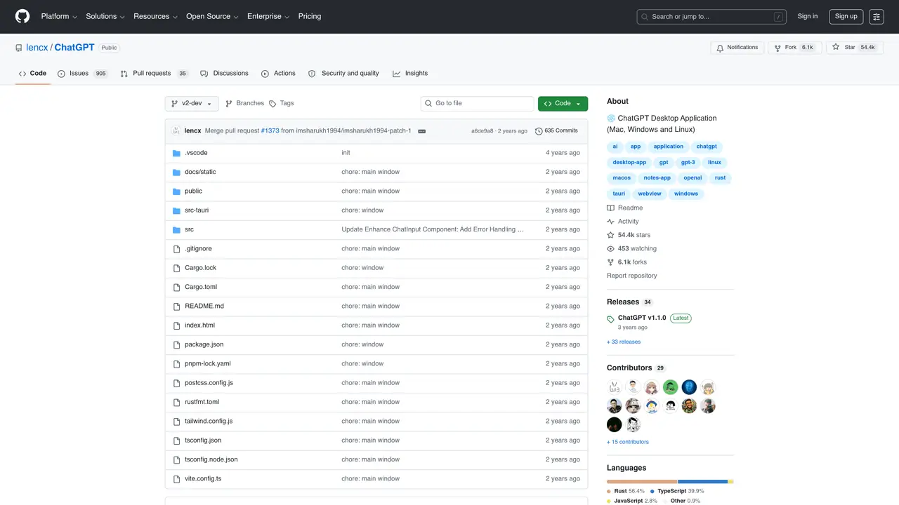Click commit hash a6de9a8
The image size is (899, 505).
click(x=482, y=131)
